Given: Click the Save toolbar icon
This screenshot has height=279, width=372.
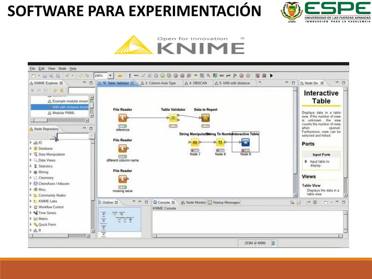Looking at the screenshot, I should tap(45, 76).
